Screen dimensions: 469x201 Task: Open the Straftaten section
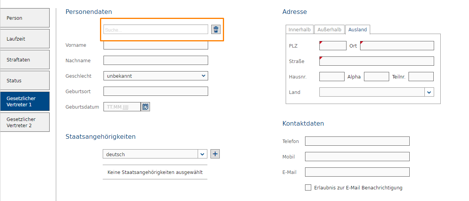click(25, 60)
